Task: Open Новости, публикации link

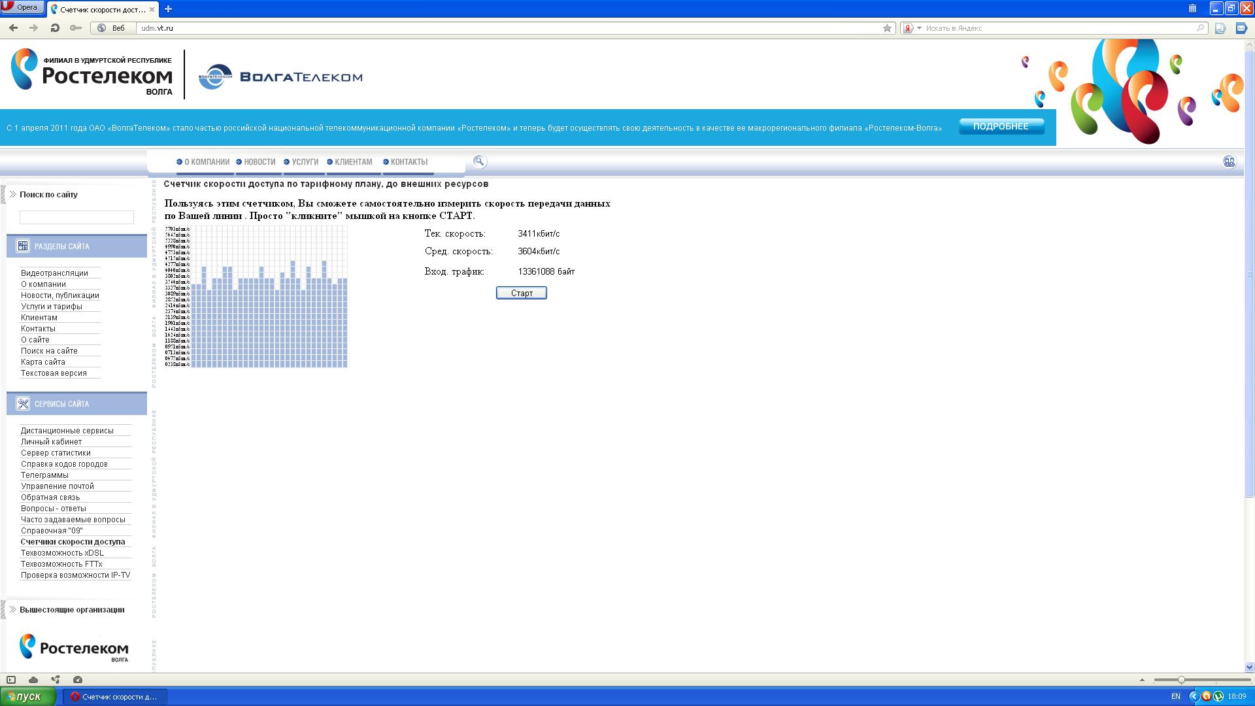Action: coord(60,295)
